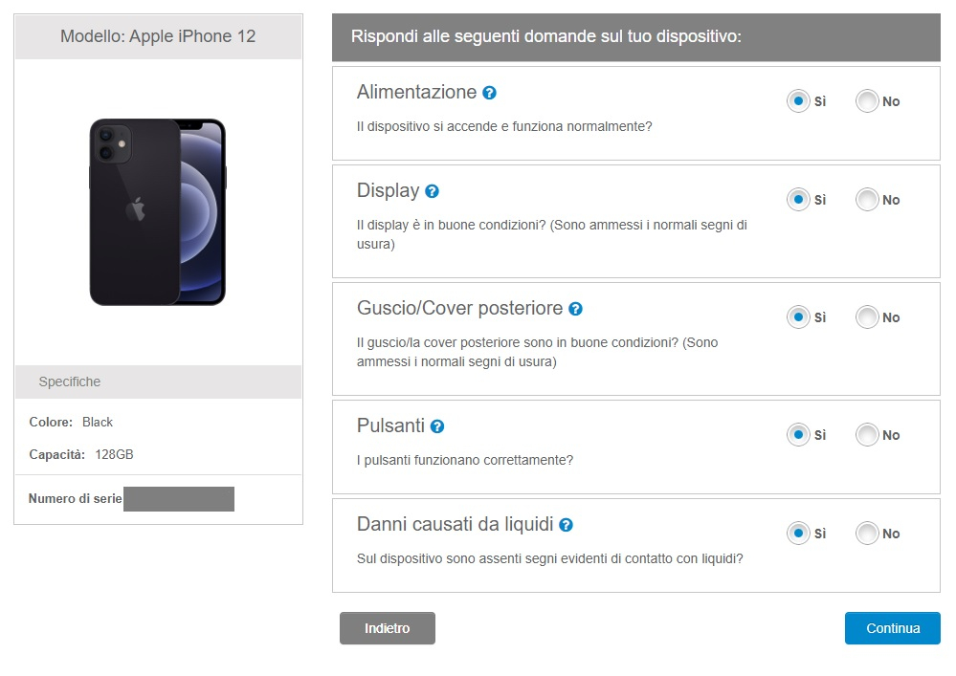Viewport: 956px width, 676px height.
Task: Choose No for Display condition
Action: tap(867, 200)
